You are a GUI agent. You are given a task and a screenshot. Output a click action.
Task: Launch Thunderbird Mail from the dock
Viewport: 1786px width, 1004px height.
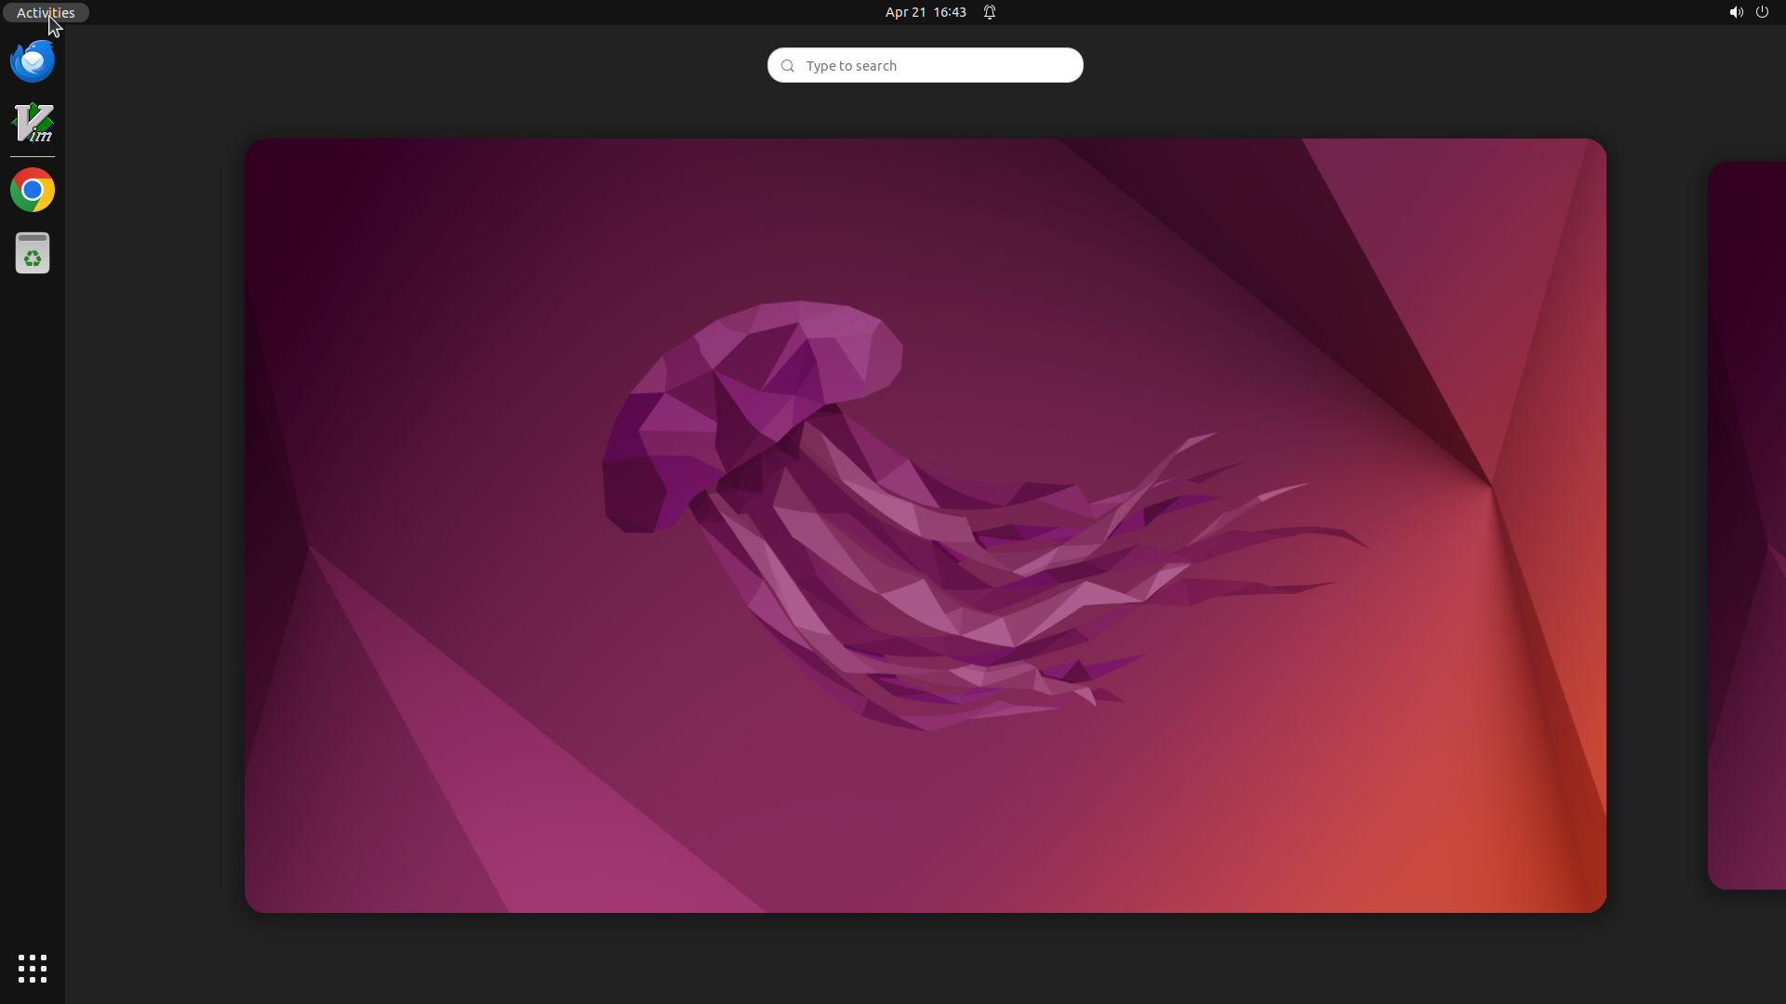tap(33, 61)
